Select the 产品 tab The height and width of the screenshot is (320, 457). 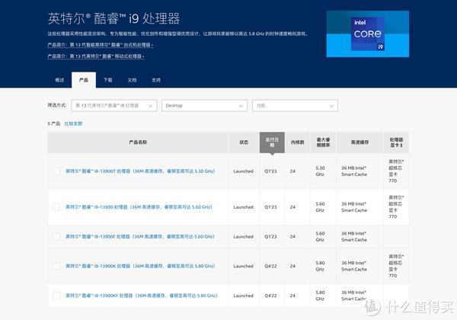84,80
